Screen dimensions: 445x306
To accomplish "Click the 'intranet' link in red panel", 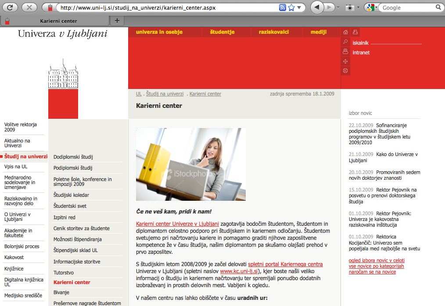I will [361, 53].
